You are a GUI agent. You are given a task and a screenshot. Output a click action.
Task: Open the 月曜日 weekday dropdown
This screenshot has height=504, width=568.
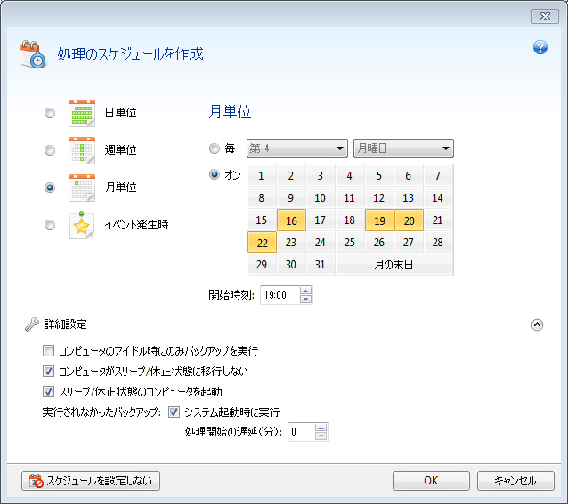403,148
